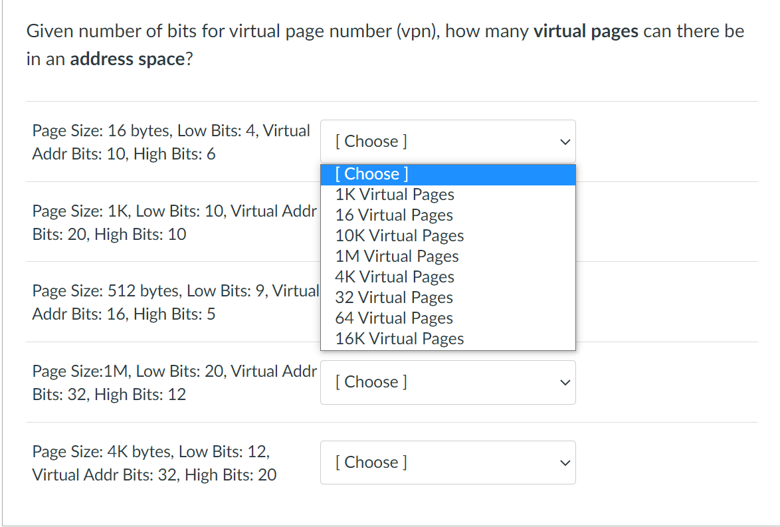Screen dimensions: 780x527
Task: Choose the "64 Virtual Pages" entry
Action: [x=393, y=318]
